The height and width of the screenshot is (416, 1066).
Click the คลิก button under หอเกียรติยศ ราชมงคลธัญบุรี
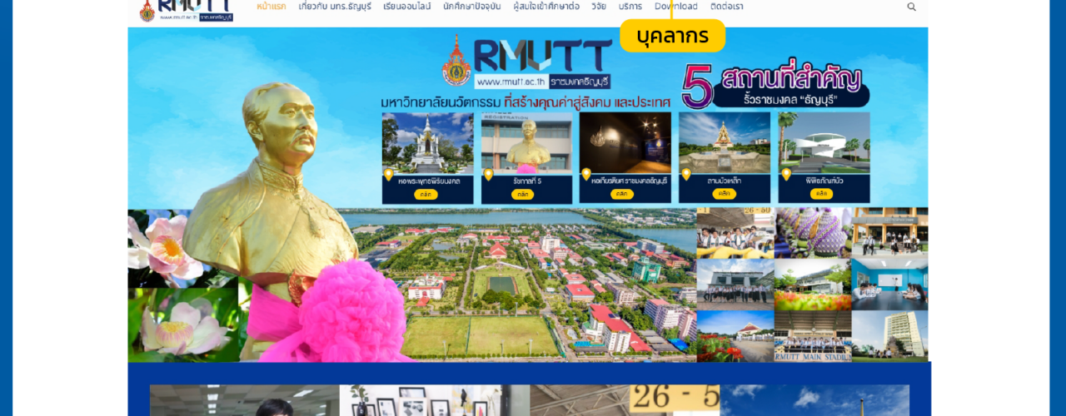(622, 194)
